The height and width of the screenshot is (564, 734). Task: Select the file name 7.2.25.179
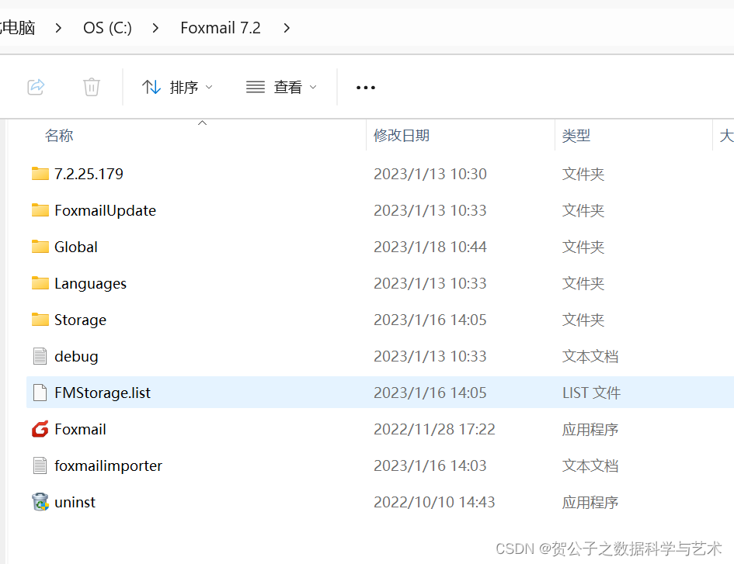[x=89, y=174]
